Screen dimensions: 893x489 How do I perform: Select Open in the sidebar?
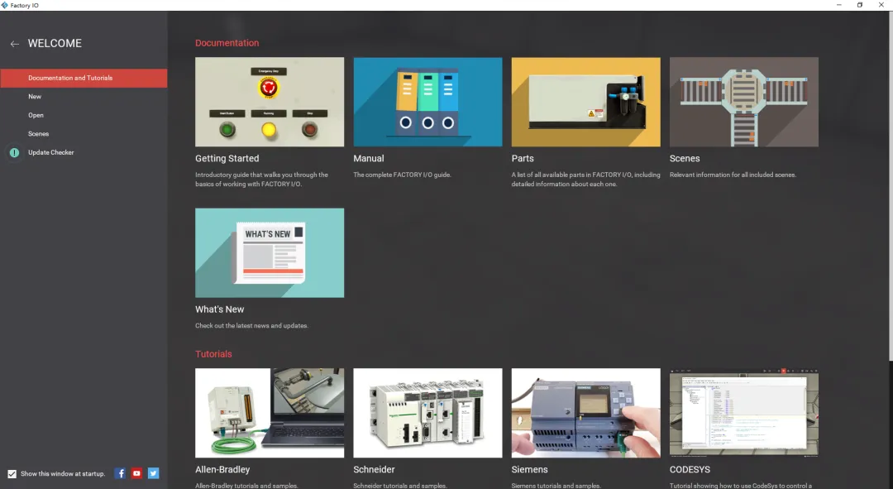coord(36,115)
